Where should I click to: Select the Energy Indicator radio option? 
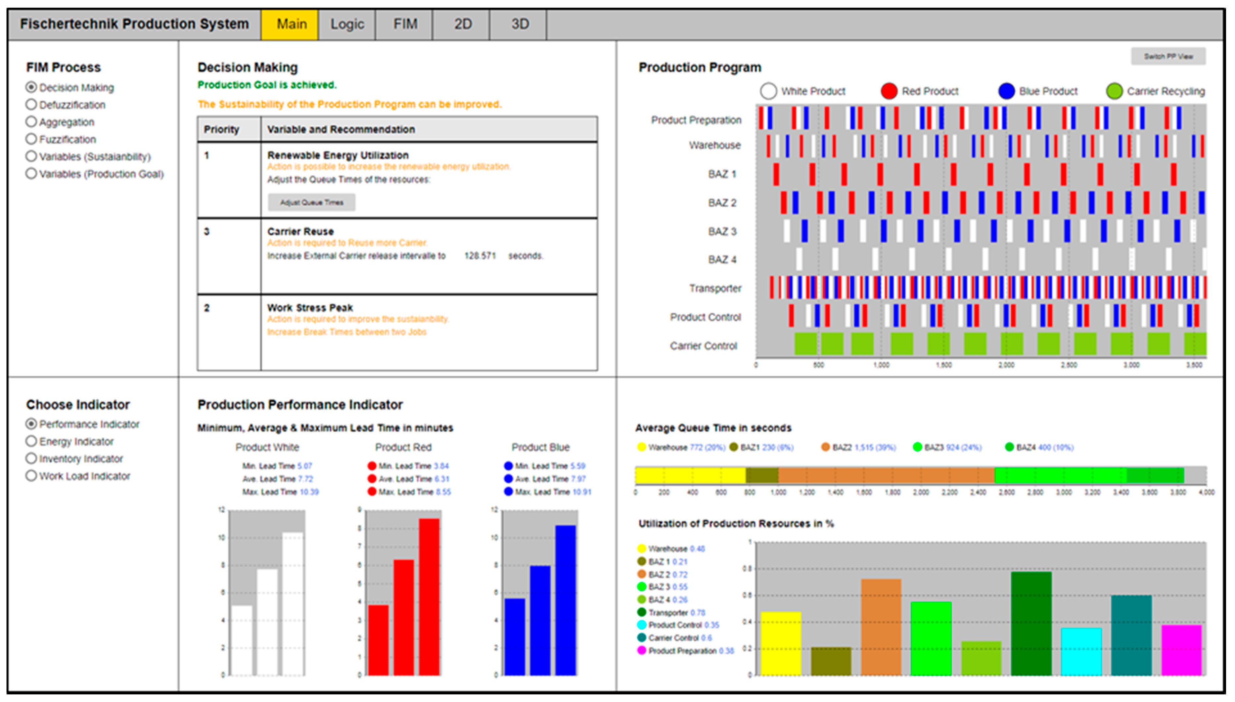point(31,442)
